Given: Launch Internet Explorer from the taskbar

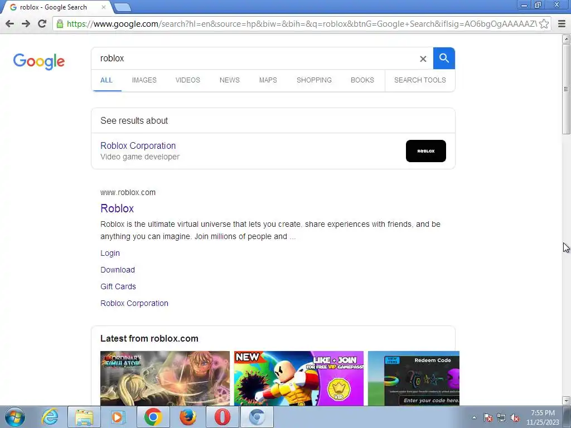Looking at the screenshot, I should coord(50,417).
